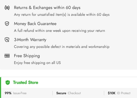Select the Free Shipping heading

pyautogui.click(x=27, y=56)
